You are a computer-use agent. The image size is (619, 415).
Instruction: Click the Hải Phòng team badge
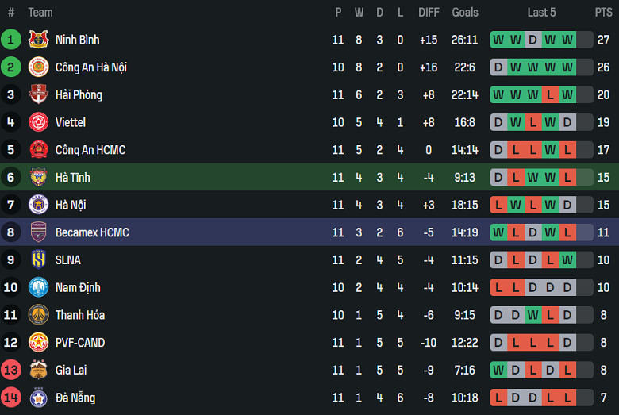pyautogui.click(x=38, y=95)
